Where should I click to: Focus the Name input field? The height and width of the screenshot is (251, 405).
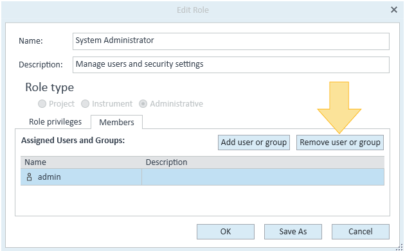pyautogui.click(x=231, y=41)
